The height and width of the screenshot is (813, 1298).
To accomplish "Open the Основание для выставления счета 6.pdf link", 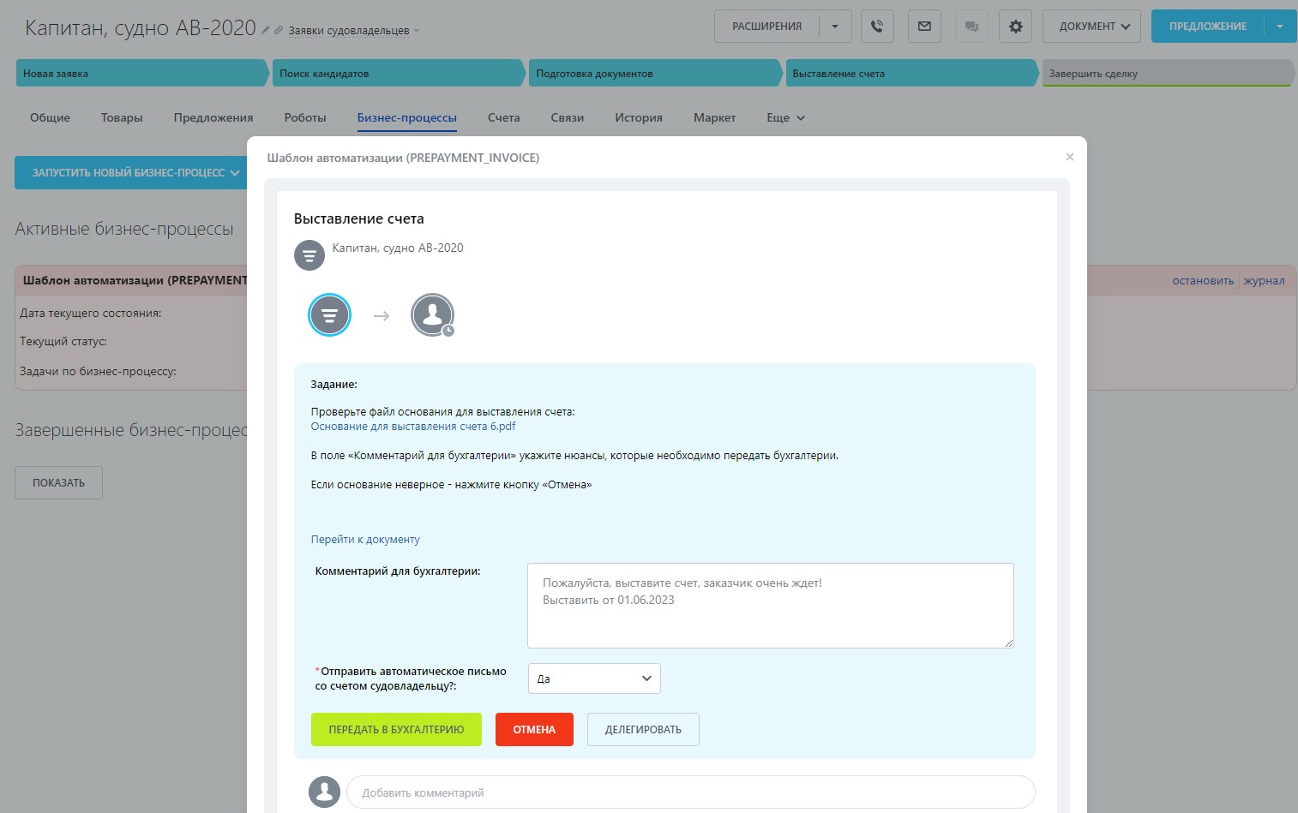I will click(x=413, y=427).
